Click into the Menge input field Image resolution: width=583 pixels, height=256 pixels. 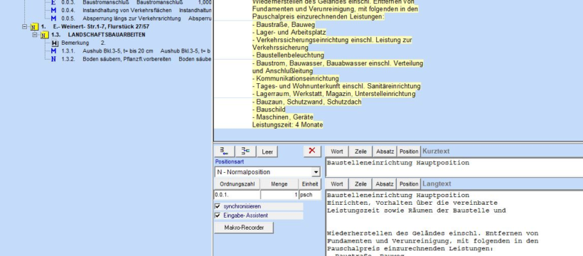(x=279, y=195)
